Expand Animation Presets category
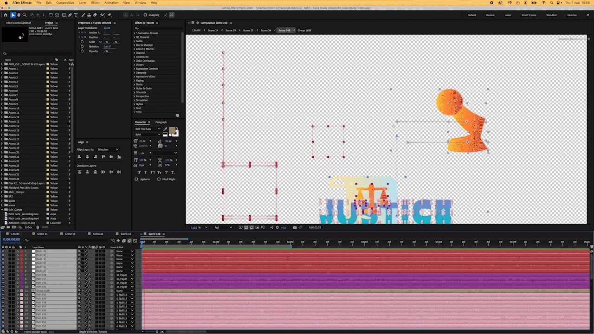 [x=135, y=33]
